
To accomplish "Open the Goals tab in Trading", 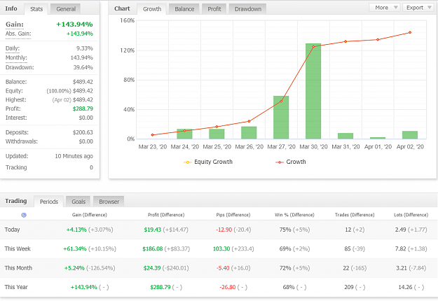I will pos(78,202).
